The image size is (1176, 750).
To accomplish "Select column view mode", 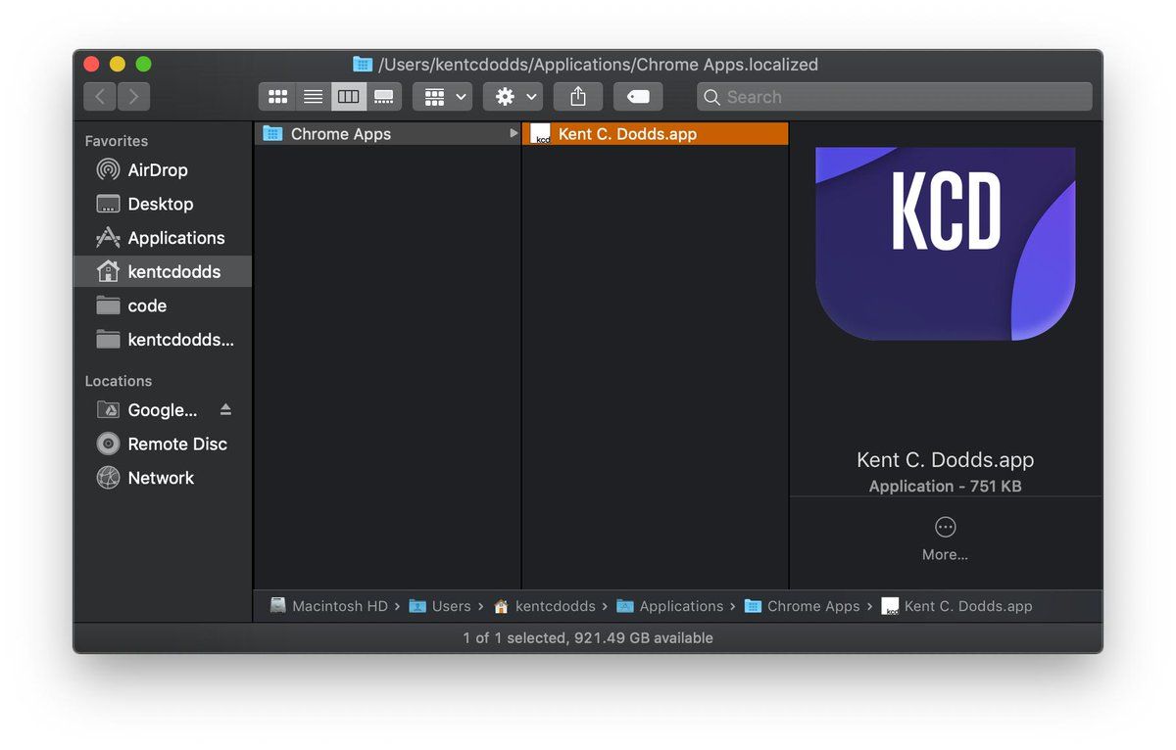I will [x=348, y=97].
